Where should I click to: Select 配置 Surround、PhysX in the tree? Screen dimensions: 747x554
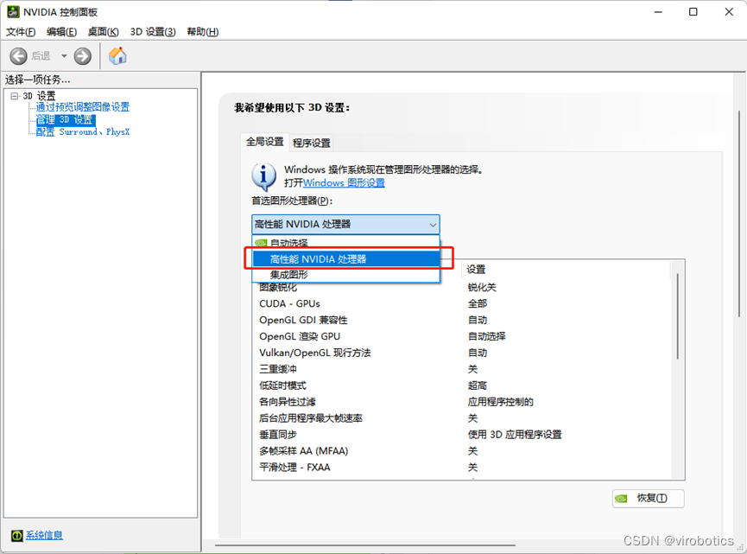point(83,132)
